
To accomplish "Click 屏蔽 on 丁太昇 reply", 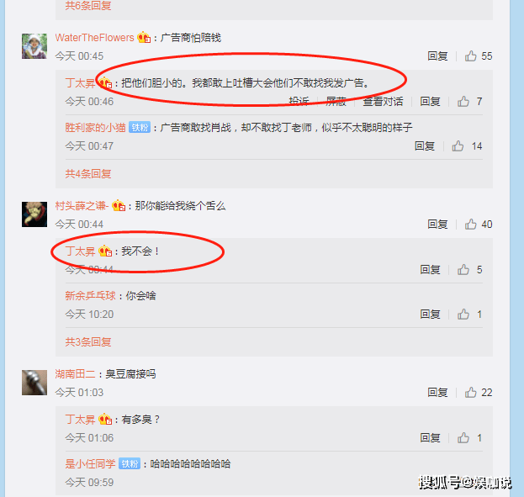I will pyautogui.click(x=336, y=101).
